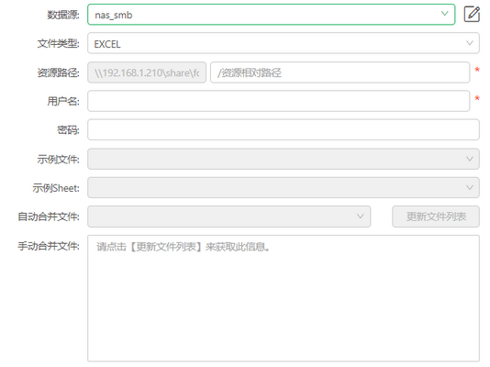Click the 资源路径 label

59,72
